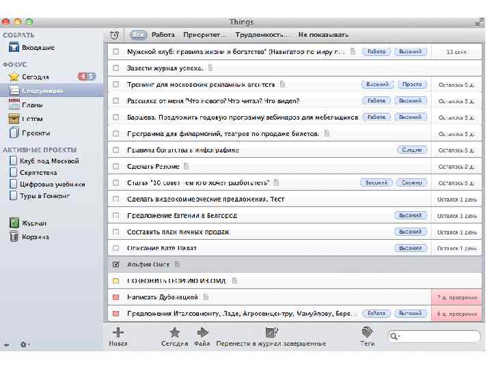This screenshot has height=369, width=492.
Task: Open note icon on Мужской клуб task
Action: click(x=353, y=51)
